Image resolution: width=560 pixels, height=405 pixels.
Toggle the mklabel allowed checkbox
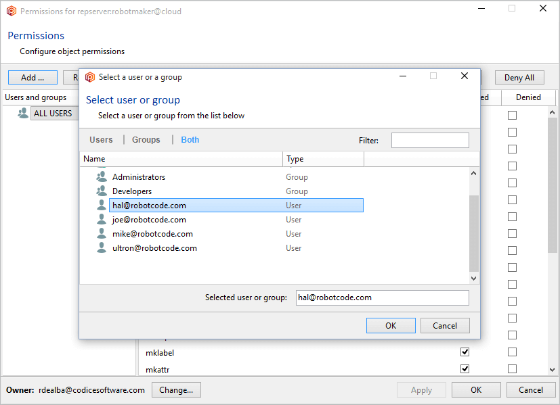pos(465,352)
